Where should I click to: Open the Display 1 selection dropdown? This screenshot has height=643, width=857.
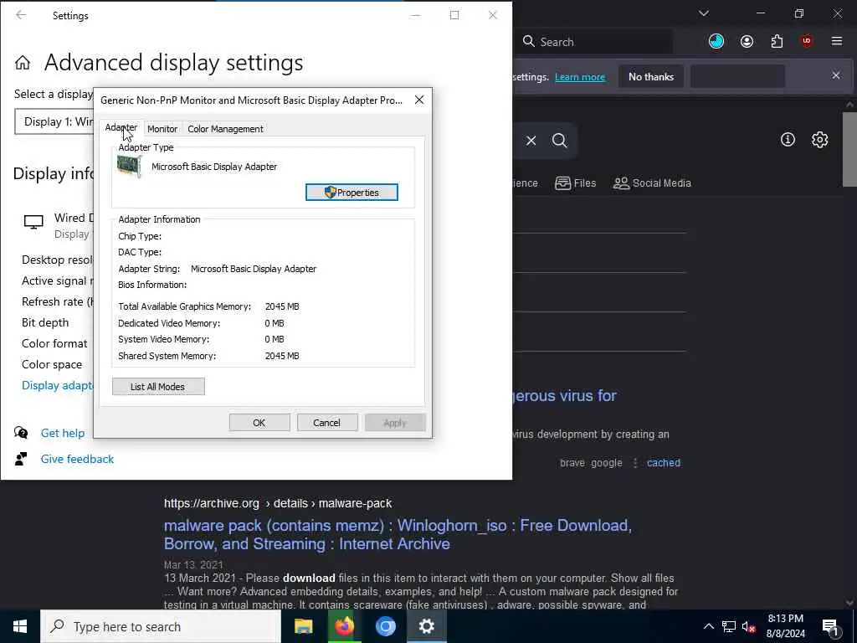[54, 121]
